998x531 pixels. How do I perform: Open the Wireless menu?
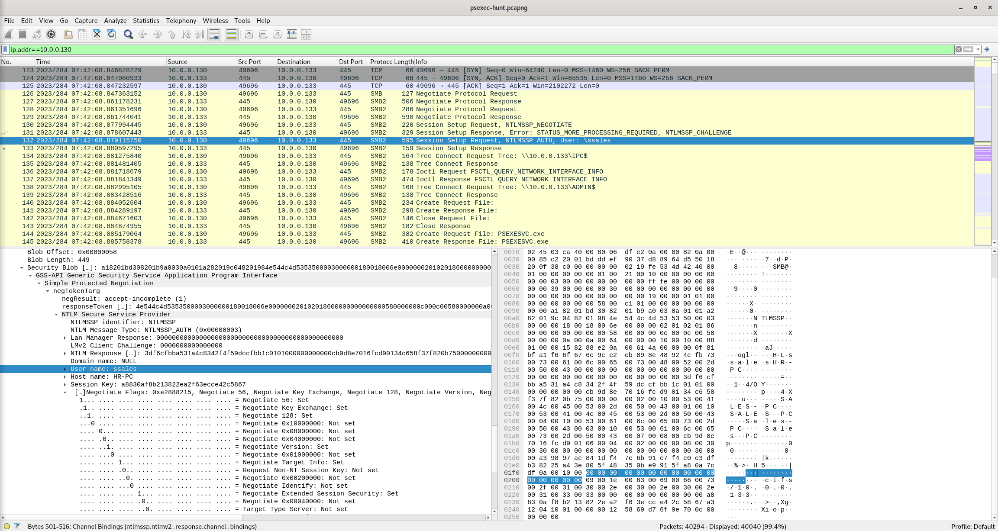pyautogui.click(x=215, y=20)
